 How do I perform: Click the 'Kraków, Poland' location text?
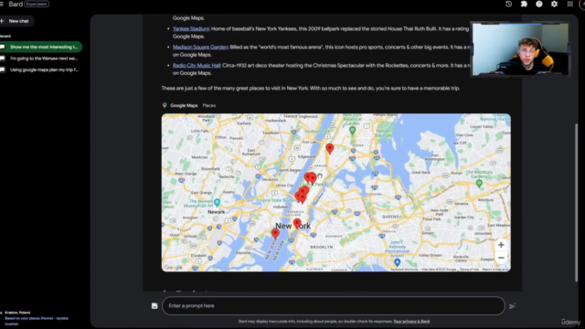pos(17,313)
